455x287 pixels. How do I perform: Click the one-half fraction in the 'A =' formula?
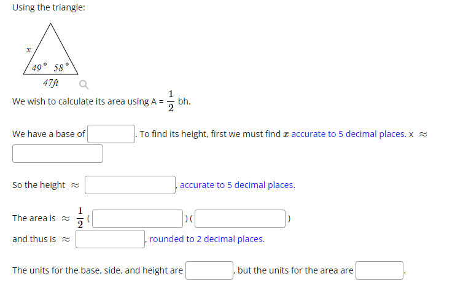pyautogui.click(x=171, y=101)
